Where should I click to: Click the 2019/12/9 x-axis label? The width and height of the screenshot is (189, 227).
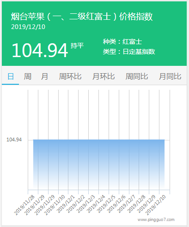pyautogui.click(x=146, y=204)
